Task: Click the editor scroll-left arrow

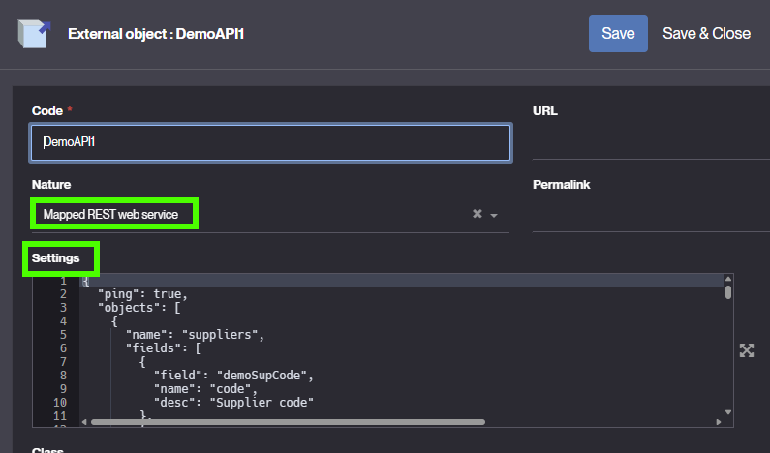Action: click(x=84, y=422)
